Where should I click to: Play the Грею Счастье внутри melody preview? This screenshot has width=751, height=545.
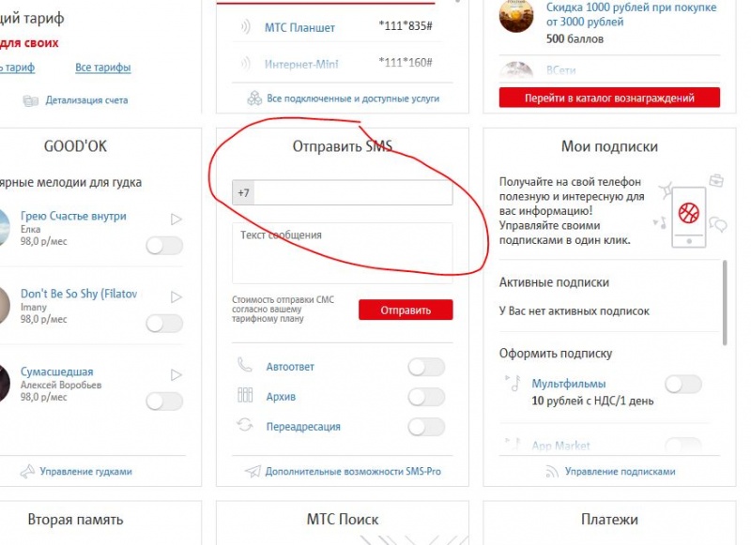coord(176,220)
